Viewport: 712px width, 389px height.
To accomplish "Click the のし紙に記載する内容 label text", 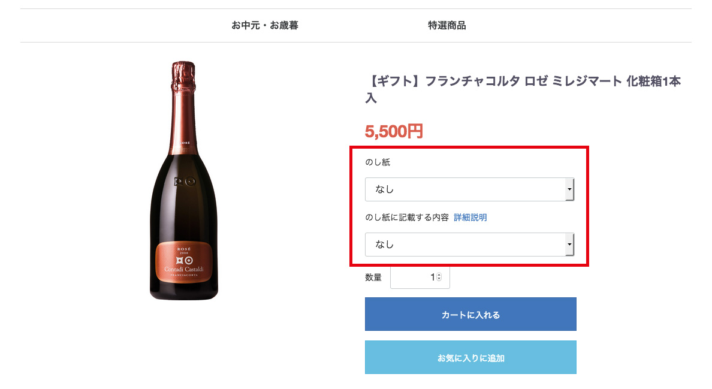I will [406, 218].
